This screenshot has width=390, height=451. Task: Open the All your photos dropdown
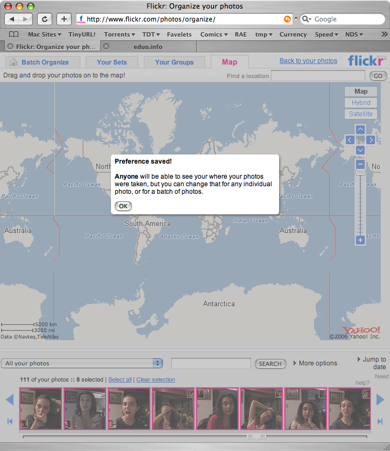(82, 363)
